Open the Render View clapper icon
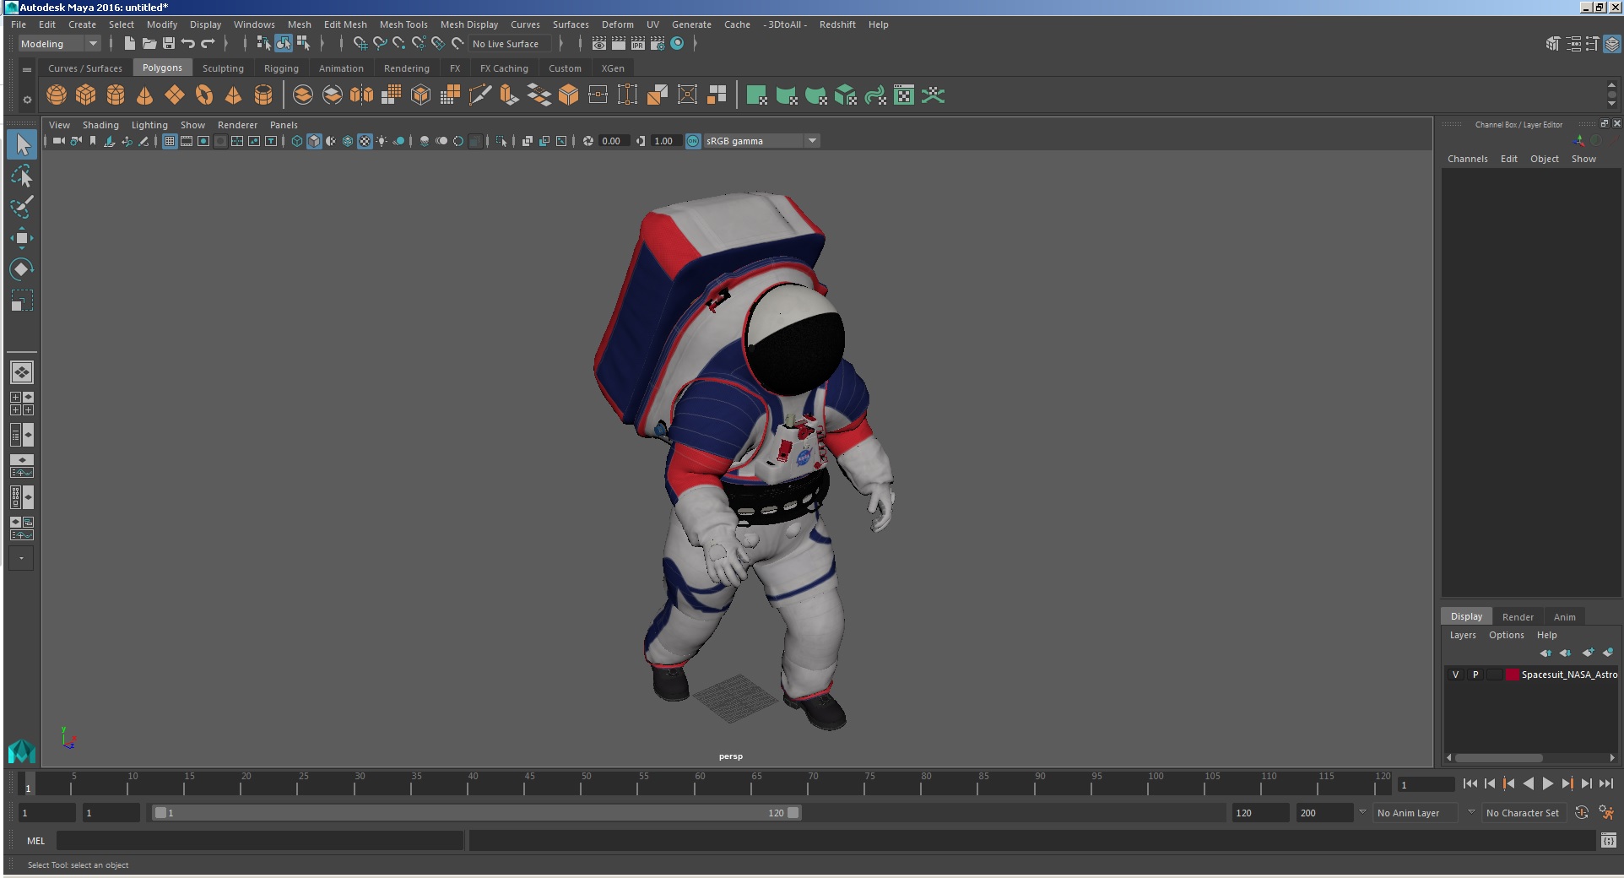The width and height of the screenshot is (1624, 878). [599, 44]
